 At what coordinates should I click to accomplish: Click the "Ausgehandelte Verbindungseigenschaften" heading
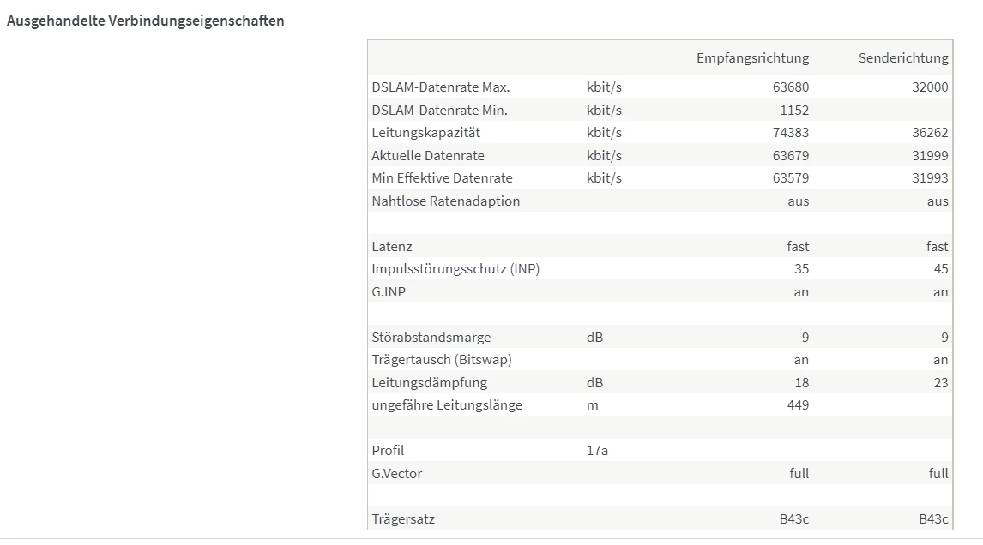click(x=146, y=21)
